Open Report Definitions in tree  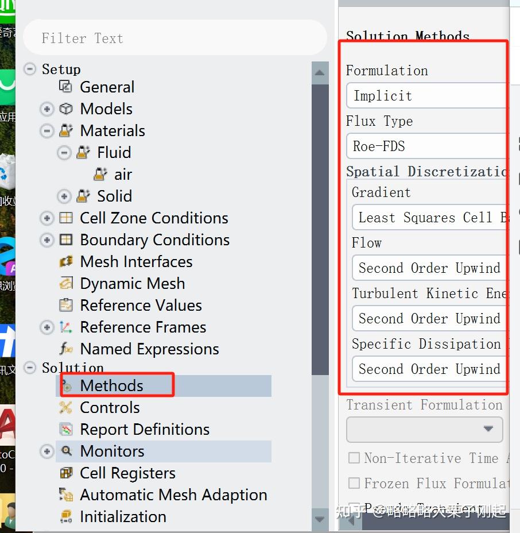click(145, 429)
